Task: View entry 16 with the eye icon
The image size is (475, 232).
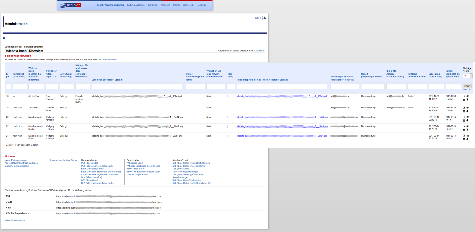Action: [468, 96]
